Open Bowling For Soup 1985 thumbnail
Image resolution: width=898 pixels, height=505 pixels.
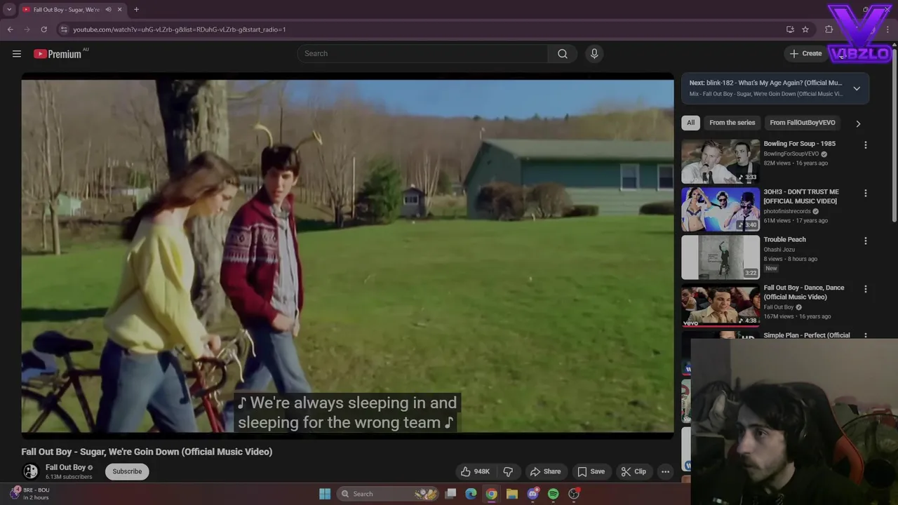pos(721,161)
